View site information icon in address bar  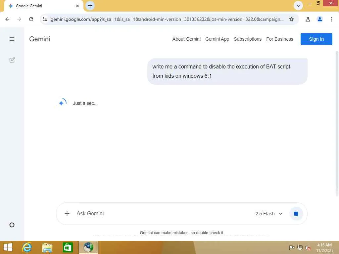pyautogui.click(x=45, y=19)
